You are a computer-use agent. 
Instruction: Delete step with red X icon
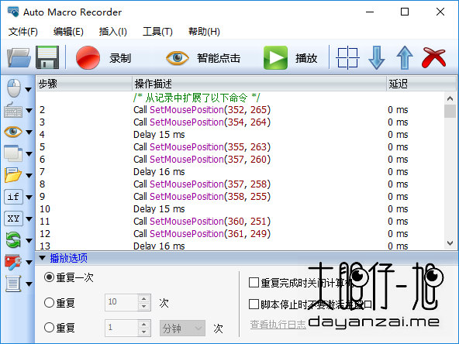434,57
